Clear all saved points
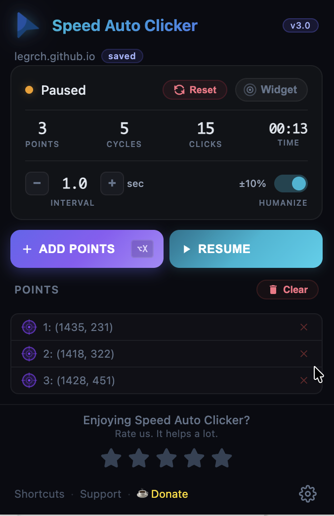Screen dimensions: 334x516 pyautogui.click(x=288, y=290)
